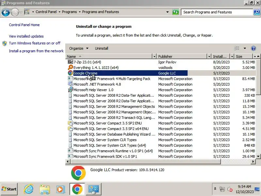Click the Forward navigation arrow button

pyautogui.click(x=15, y=12)
